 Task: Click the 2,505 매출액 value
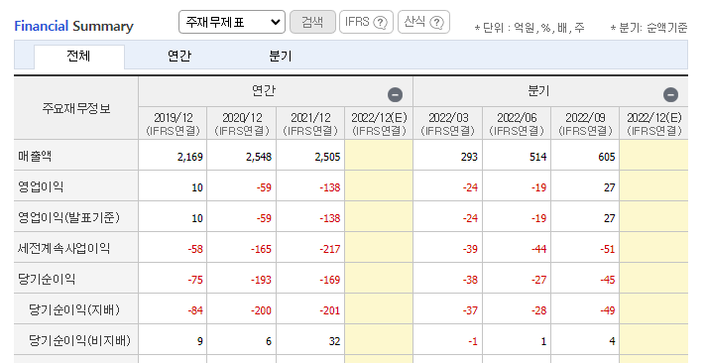[327, 157]
